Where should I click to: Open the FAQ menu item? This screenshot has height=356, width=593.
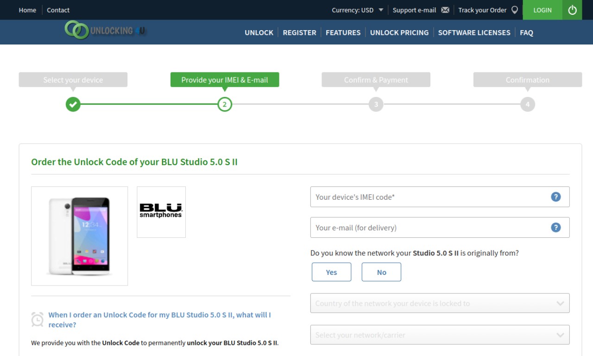(526, 32)
